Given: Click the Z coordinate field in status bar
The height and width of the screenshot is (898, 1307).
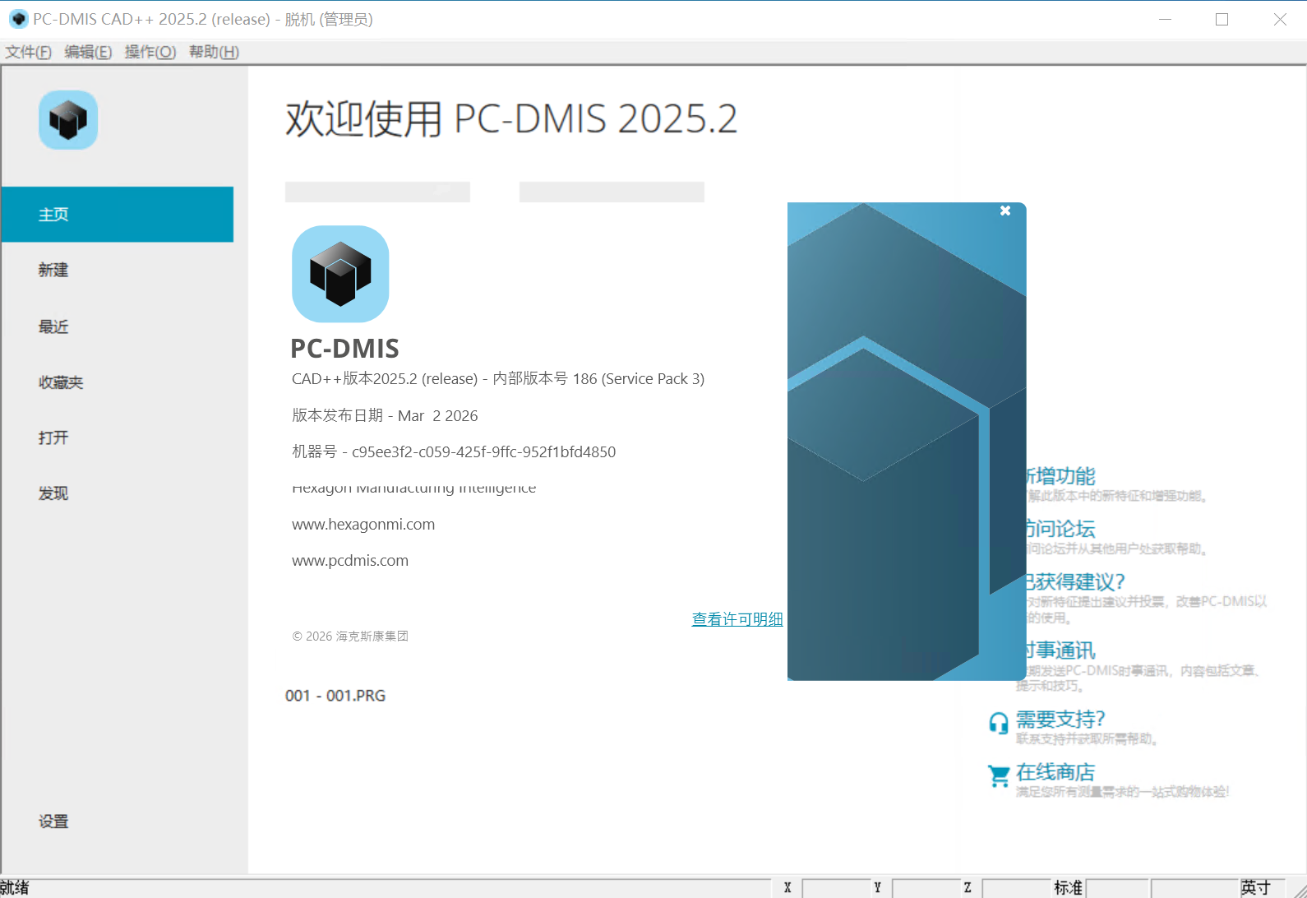Looking at the screenshot, I should click(1017, 888).
